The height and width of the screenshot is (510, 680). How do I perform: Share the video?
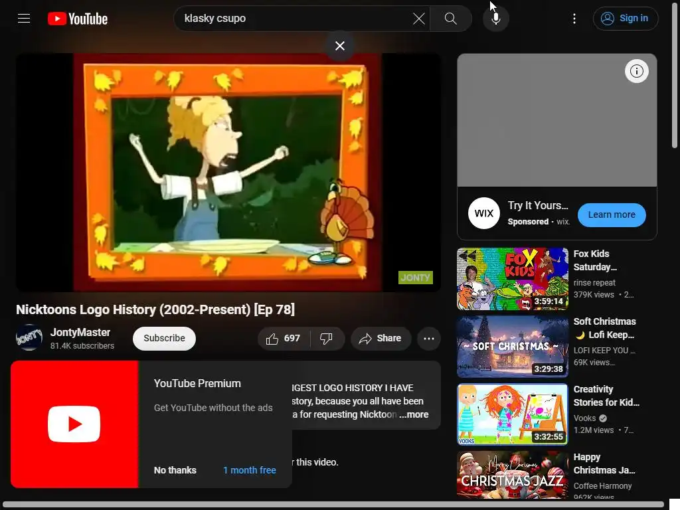381,338
